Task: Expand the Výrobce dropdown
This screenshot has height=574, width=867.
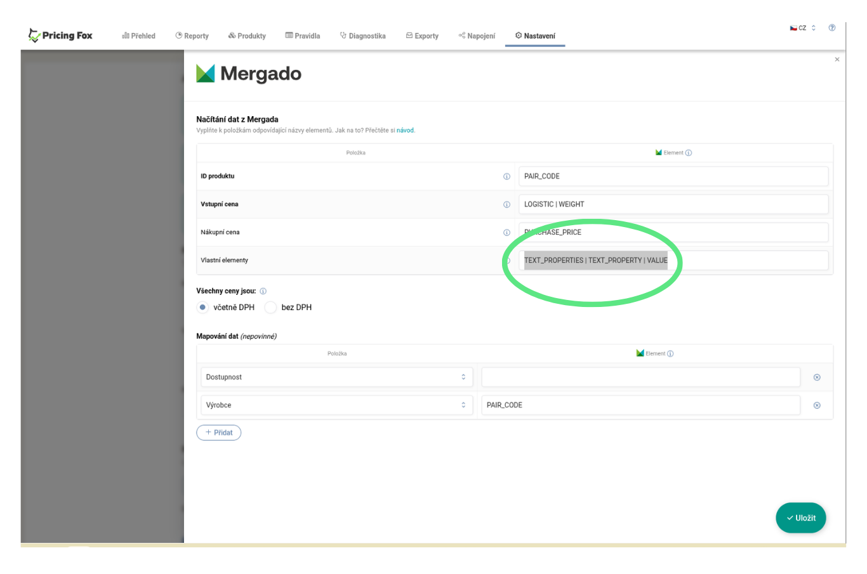Action: 336,405
